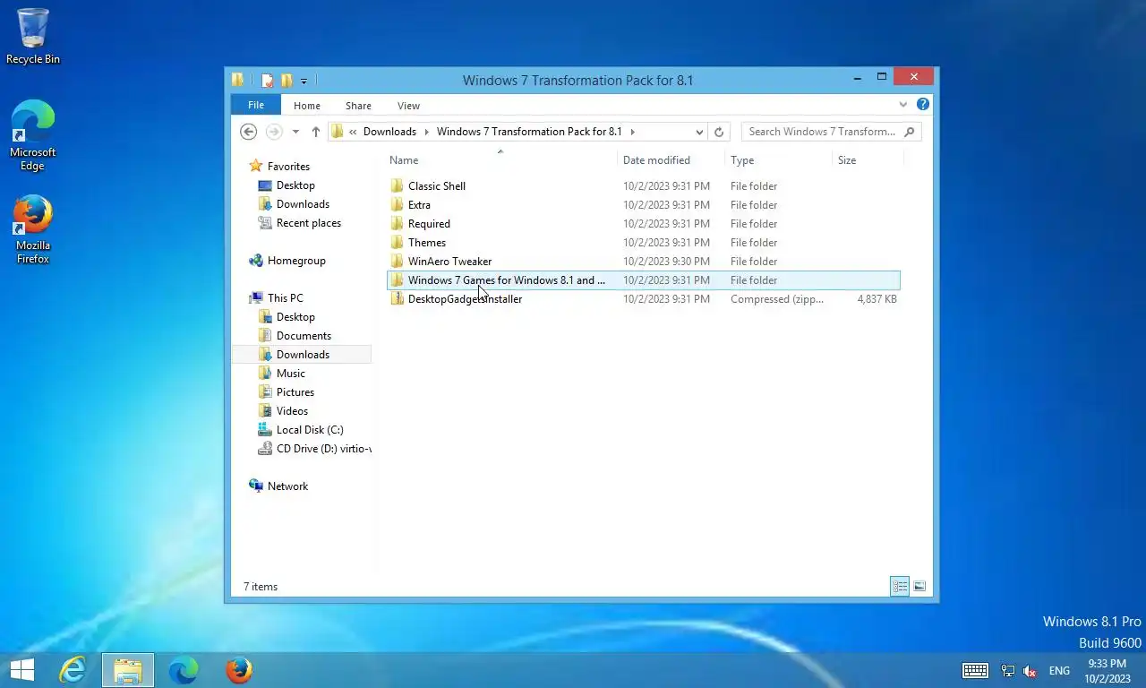Select Documents under This PC
The width and height of the screenshot is (1146, 688).
pyautogui.click(x=304, y=336)
